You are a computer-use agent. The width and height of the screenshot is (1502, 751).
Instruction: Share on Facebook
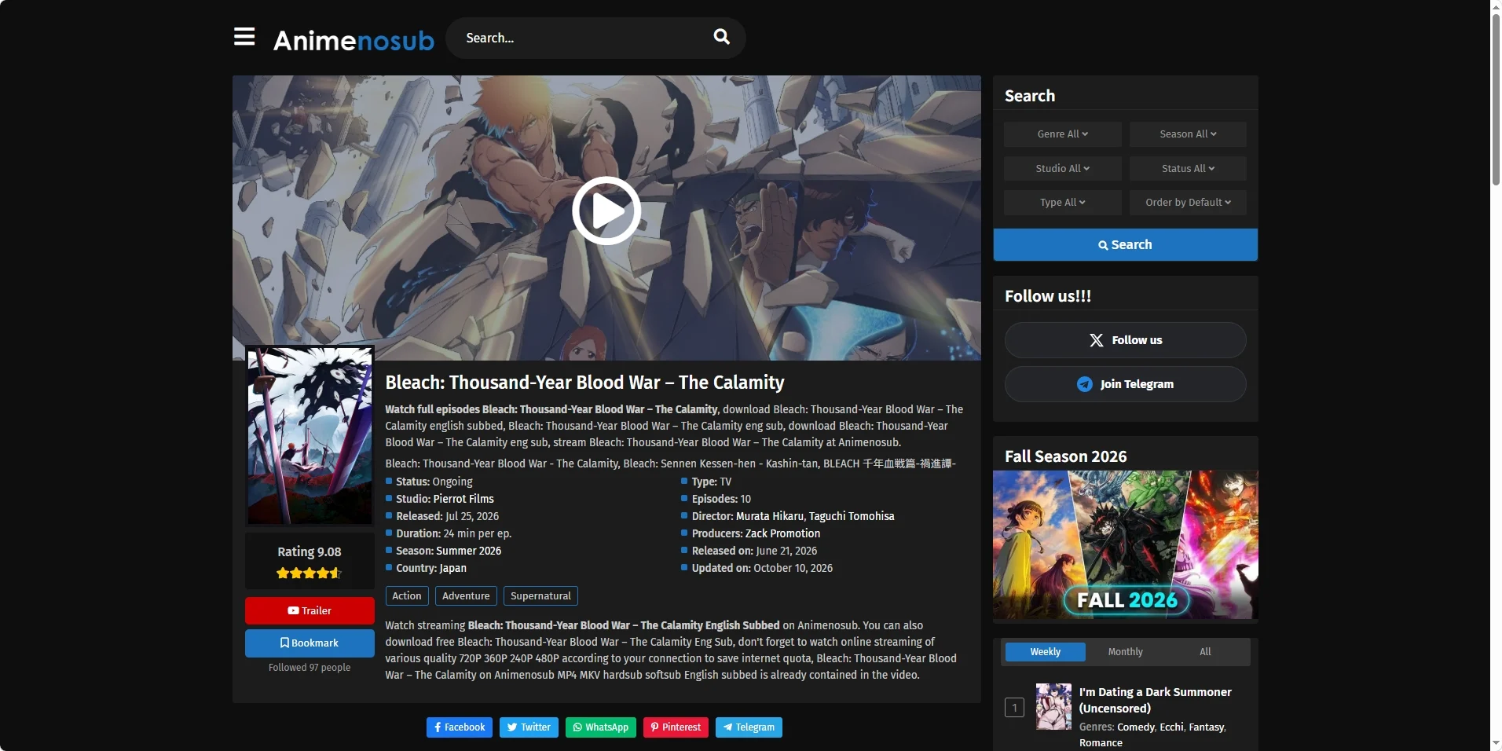[x=460, y=727]
